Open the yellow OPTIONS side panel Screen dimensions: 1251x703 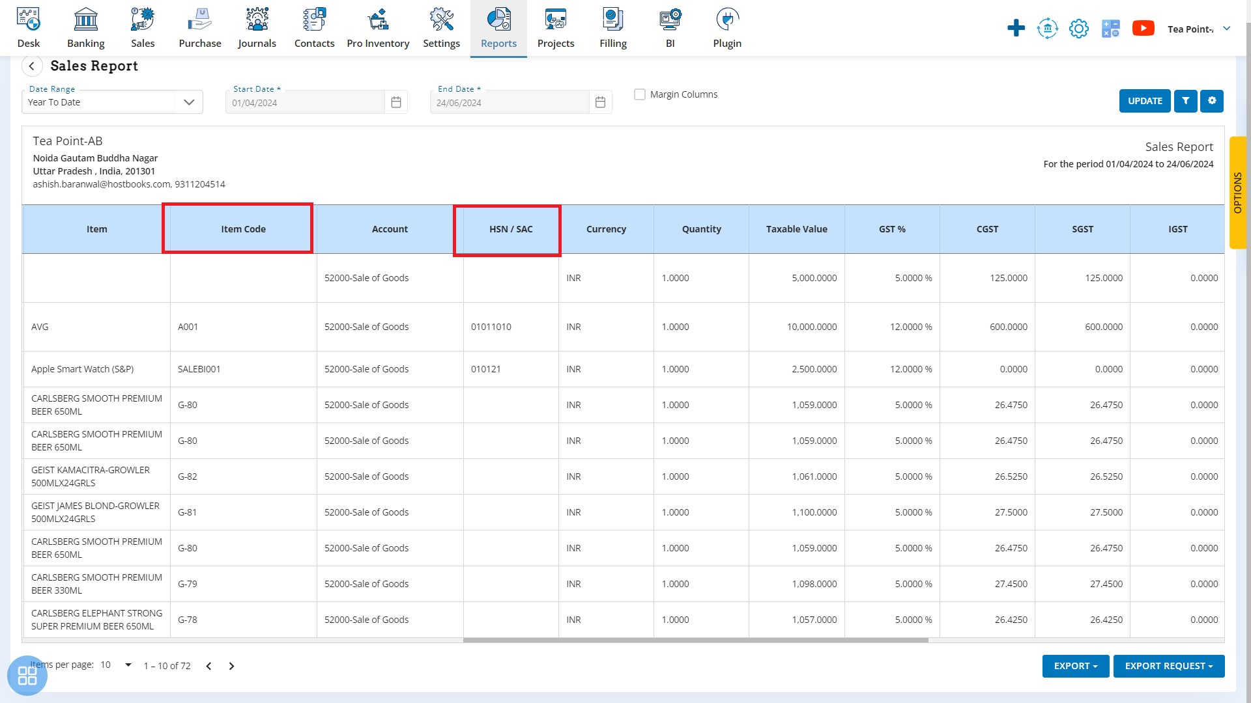pyautogui.click(x=1237, y=193)
